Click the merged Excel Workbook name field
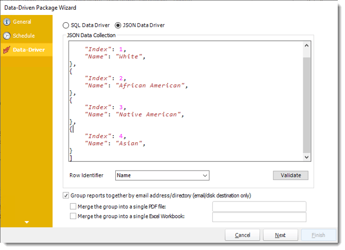This screenshot has width=345, height=250. 259,217
